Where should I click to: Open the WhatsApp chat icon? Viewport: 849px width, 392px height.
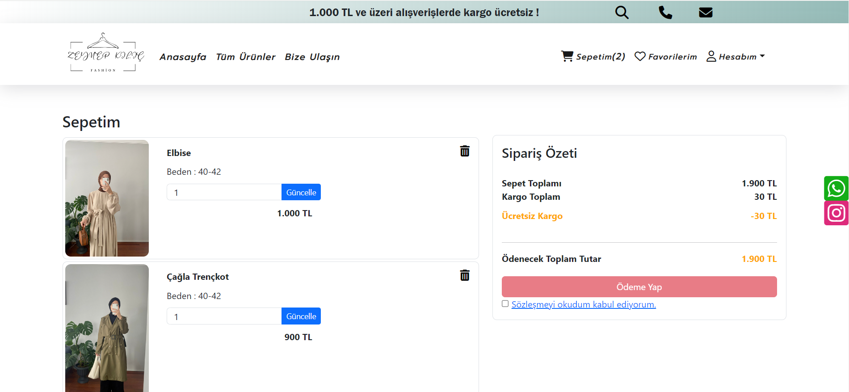pos(836,188)
